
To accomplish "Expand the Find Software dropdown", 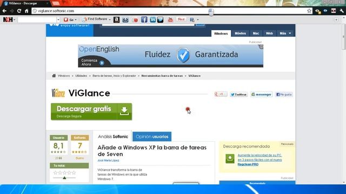I will [x=109, y=19].
